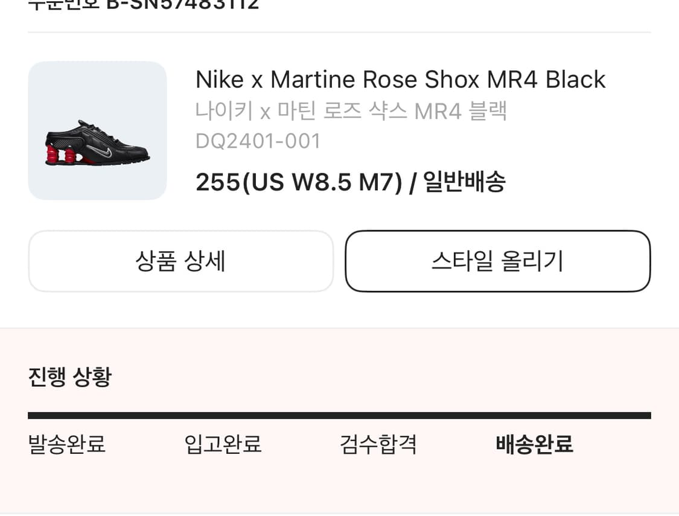Open the Nike x Martine Rose Shox title
The width and height of the screenshot is (679, 516).
coord(400,80)
